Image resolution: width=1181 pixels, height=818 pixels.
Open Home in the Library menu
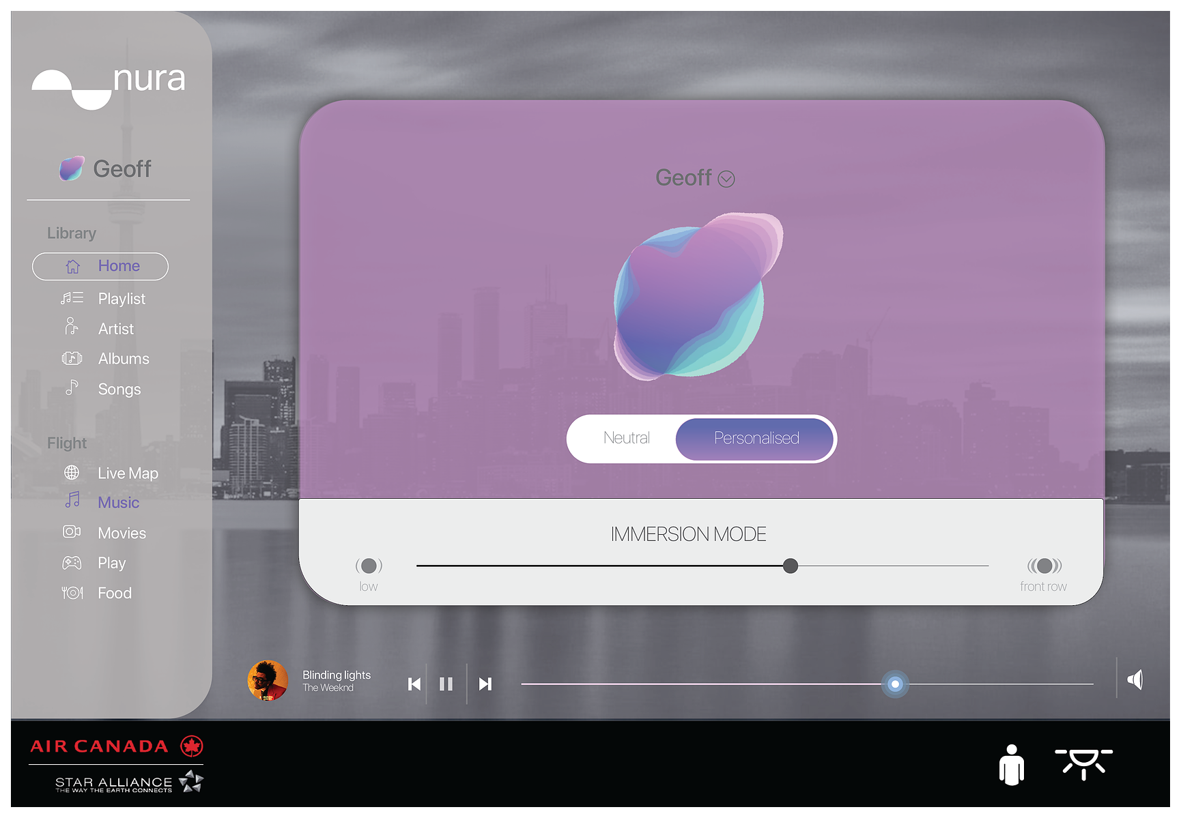[x=100, y=267]
